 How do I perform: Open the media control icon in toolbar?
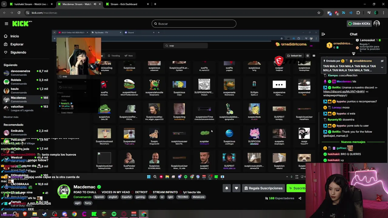tap(369, 13)
